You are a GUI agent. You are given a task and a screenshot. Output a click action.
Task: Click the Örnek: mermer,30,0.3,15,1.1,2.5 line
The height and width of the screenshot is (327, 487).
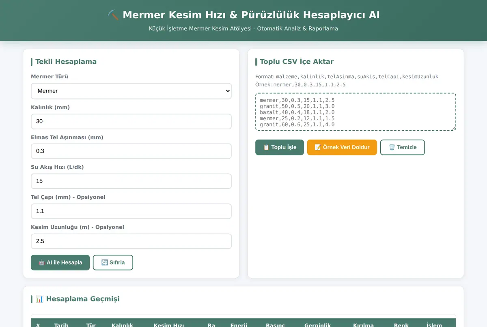coord(300,85)
